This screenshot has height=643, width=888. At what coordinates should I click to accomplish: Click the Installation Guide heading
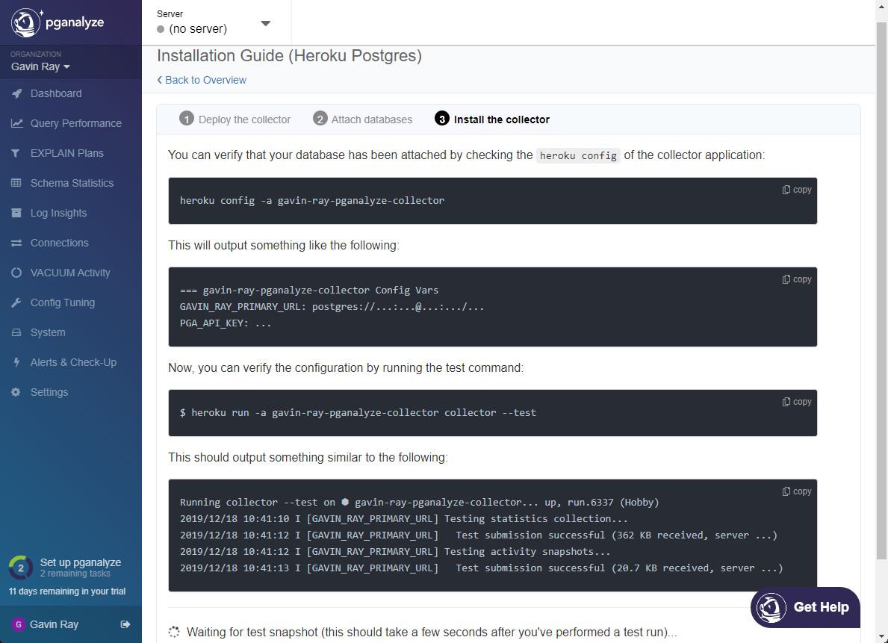click(289, 56)
